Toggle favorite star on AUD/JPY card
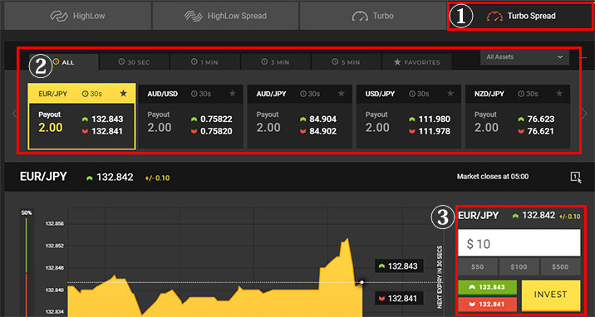The height and width of the screenshot is (317, 595). pos(342,94)
